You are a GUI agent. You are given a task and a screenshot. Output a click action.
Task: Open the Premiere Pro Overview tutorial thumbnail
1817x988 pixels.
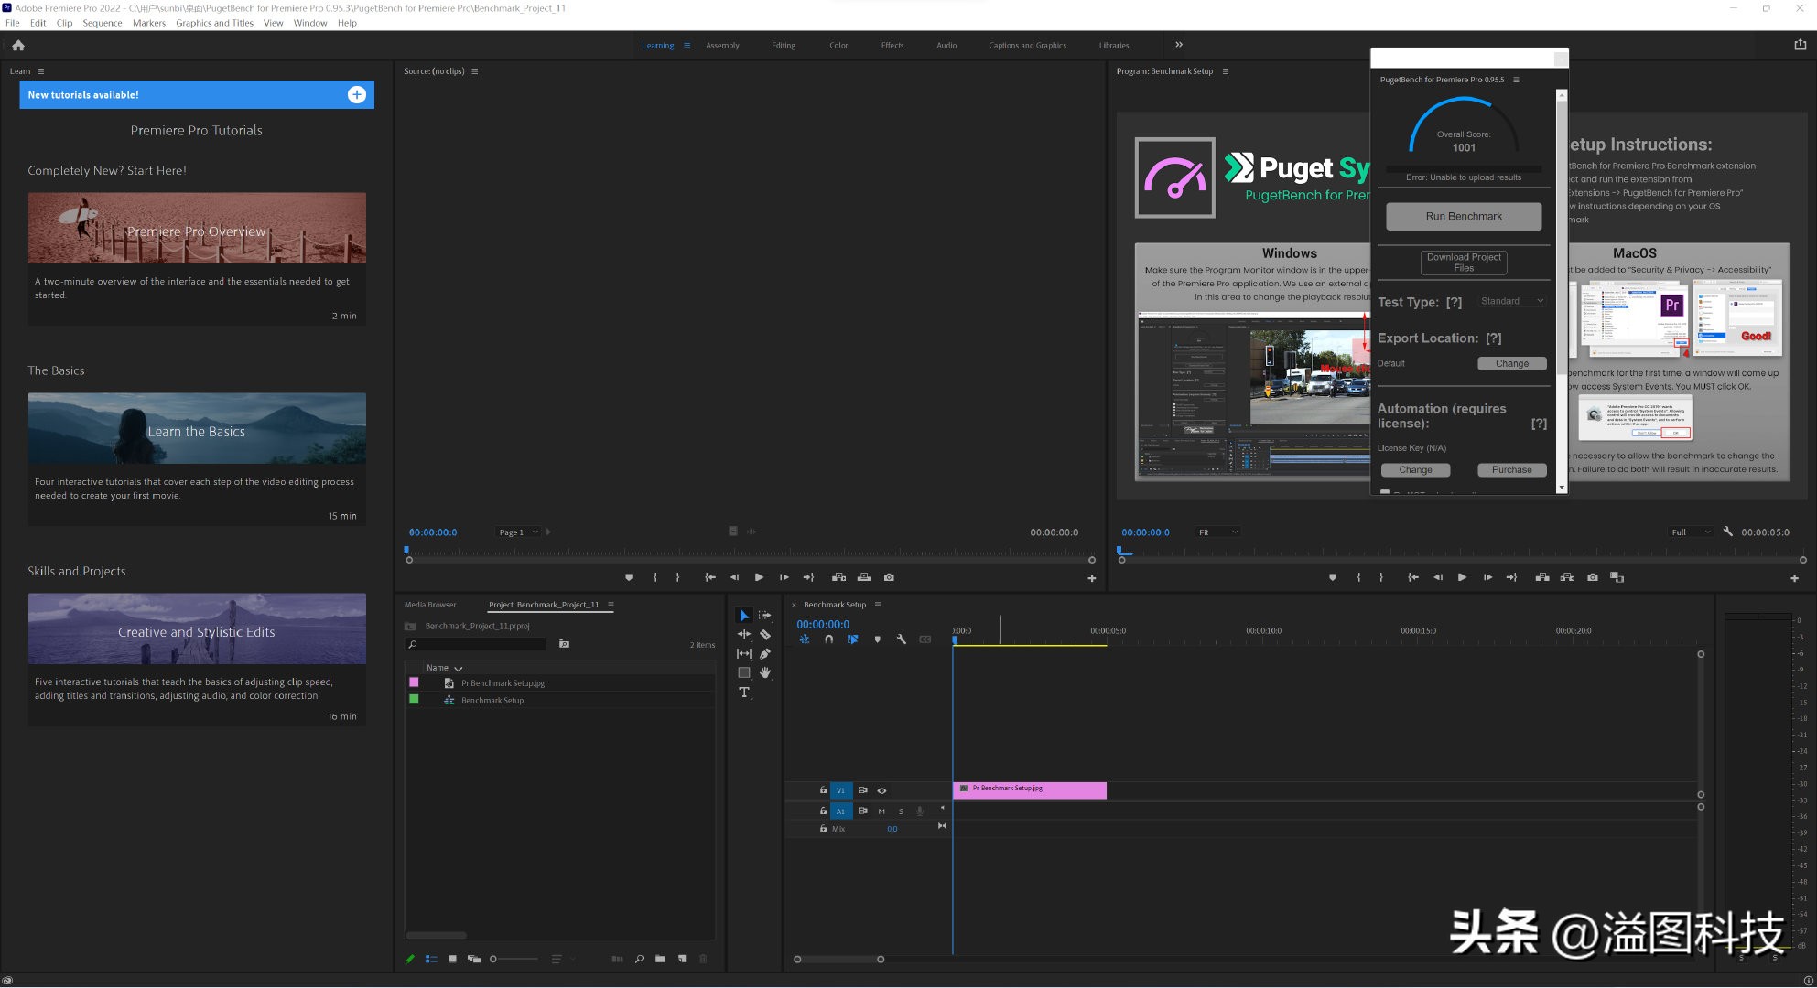(x=197, y=229)
